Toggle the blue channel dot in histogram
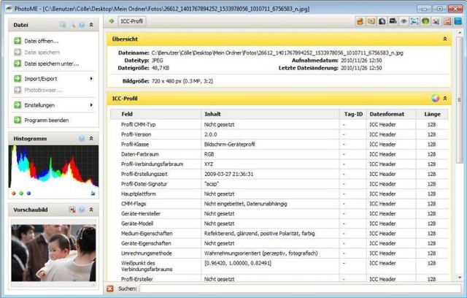467x298 pixels. [x=28, y=194]
